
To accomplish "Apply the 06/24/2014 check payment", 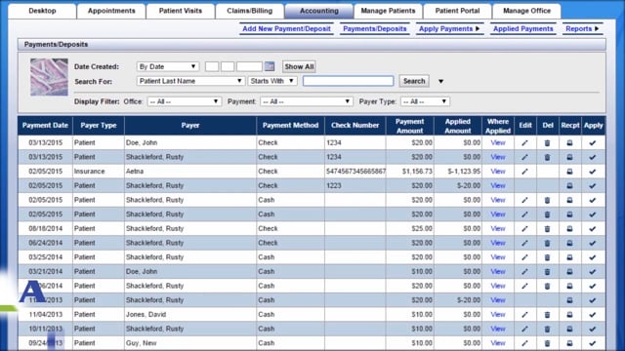I will click(593, 243).
